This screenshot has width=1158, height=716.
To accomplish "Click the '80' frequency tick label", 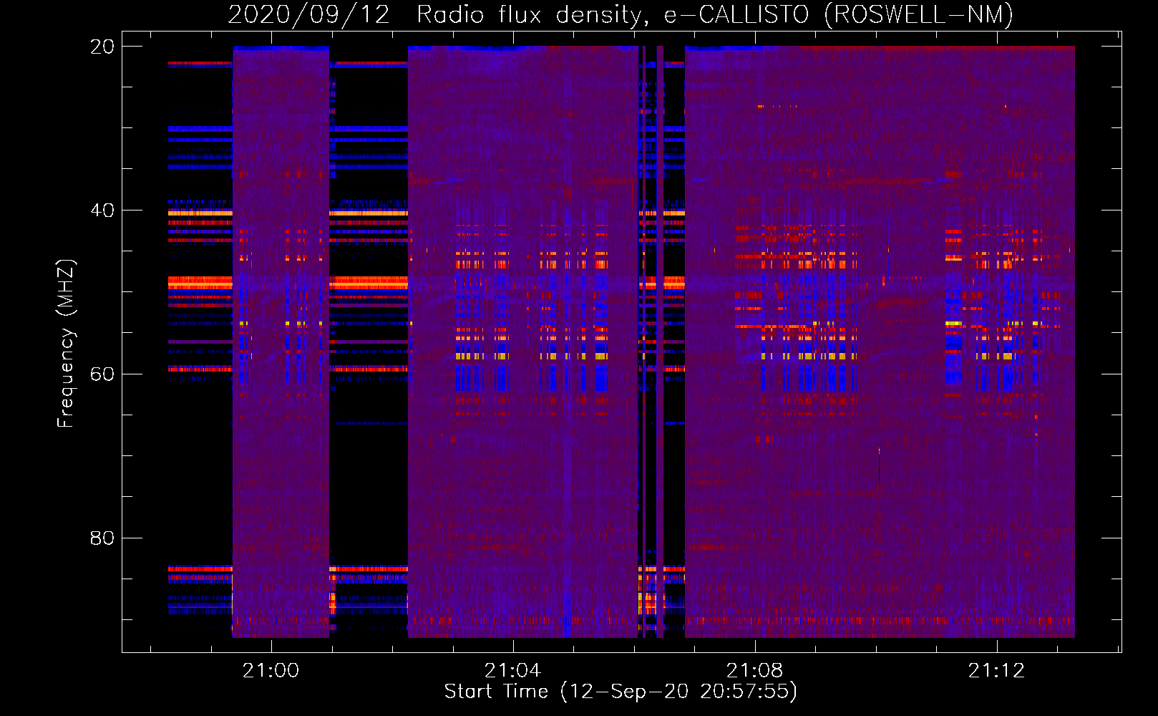I will (x=102, y=538).
